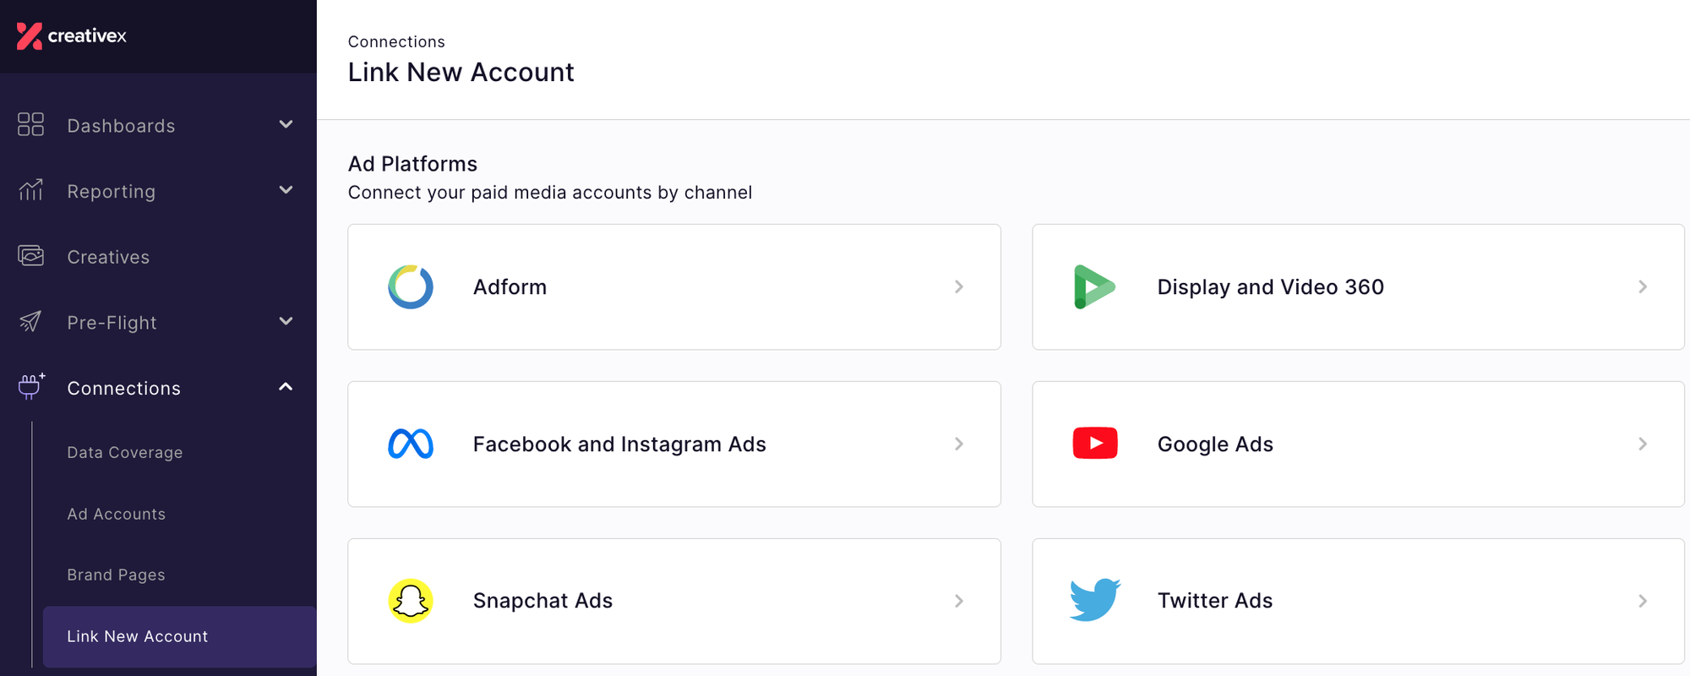
Task: Click the Connections plug icon
Action: point(30,386)
